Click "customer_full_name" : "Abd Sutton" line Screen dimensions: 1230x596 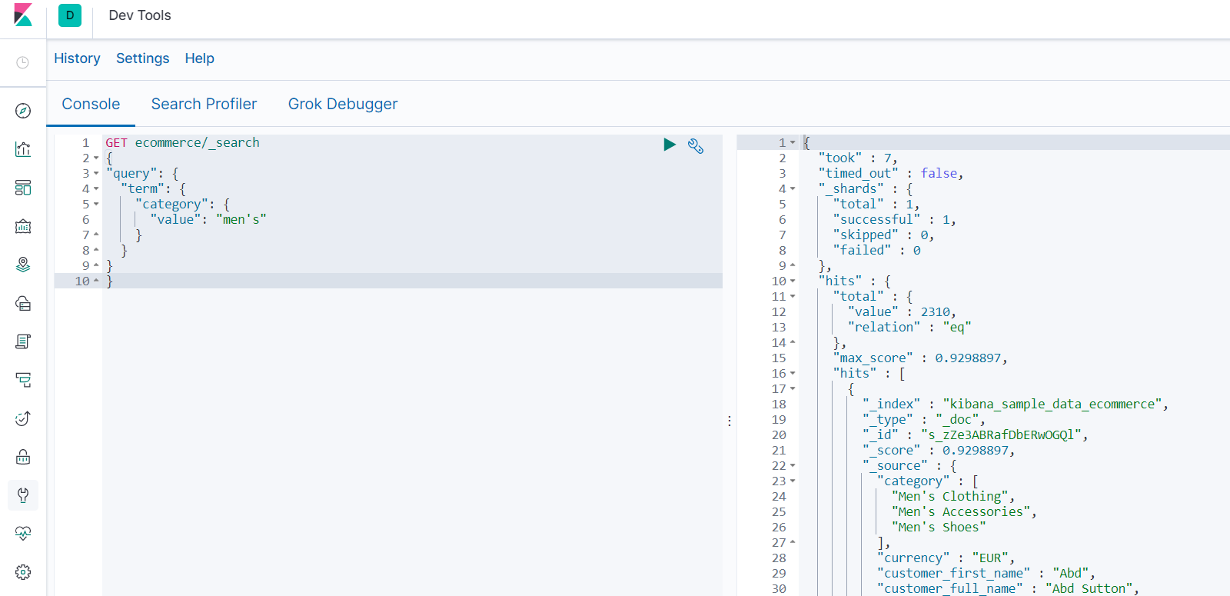point(1008,588)
